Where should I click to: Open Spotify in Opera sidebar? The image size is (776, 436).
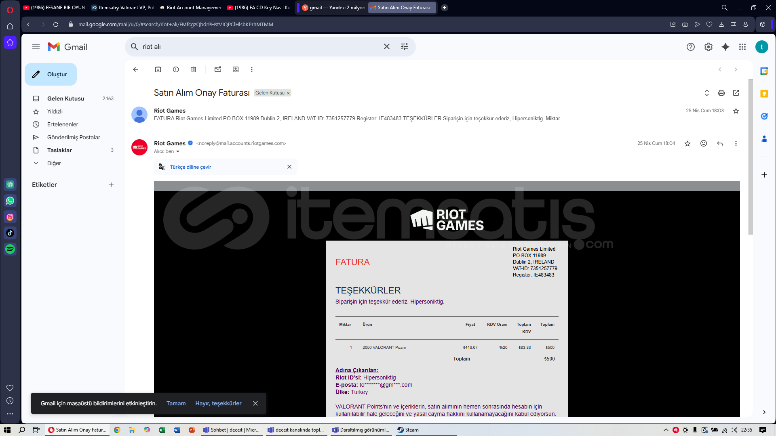click(10, 249)
